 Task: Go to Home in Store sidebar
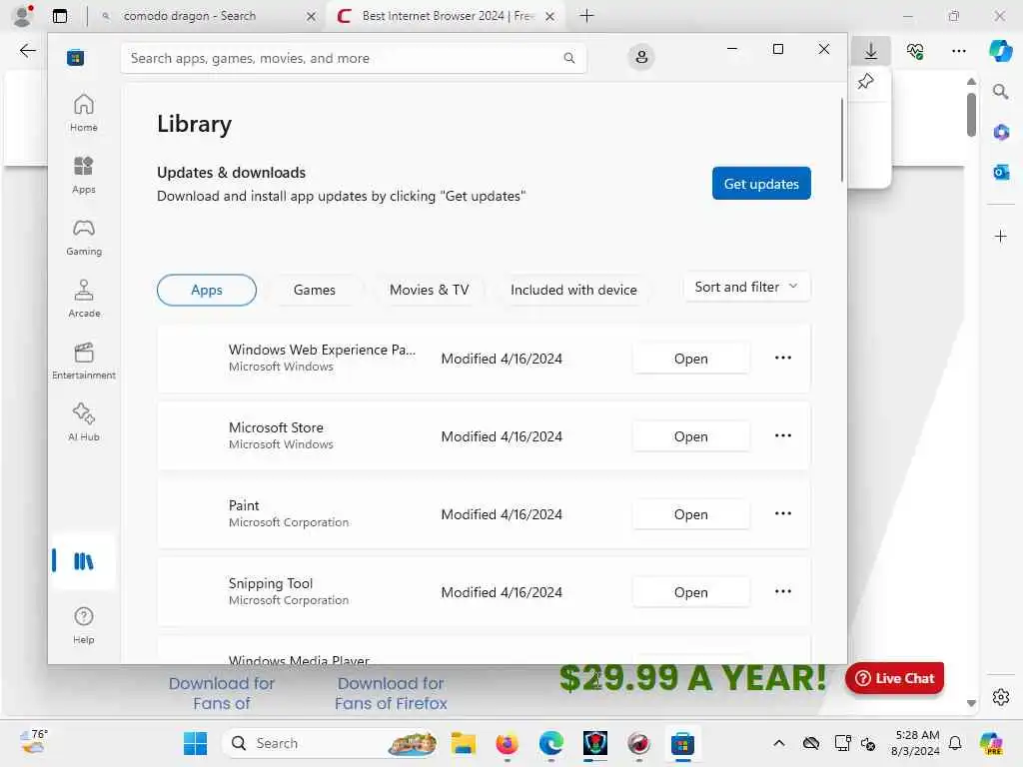pos(84,113)
